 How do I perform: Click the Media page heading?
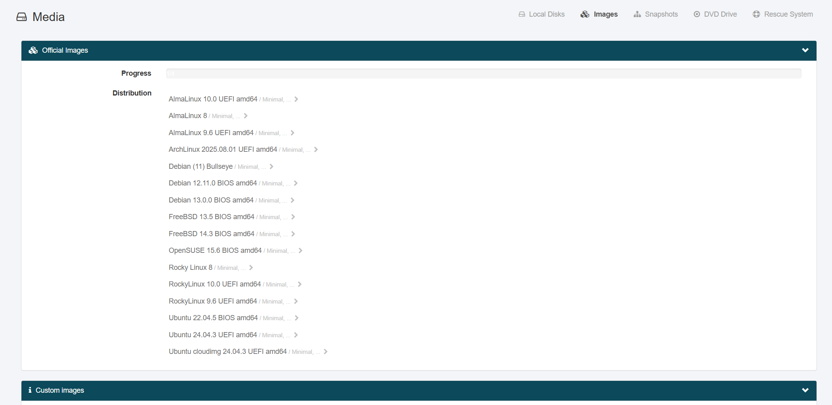[x=48, y=17]
